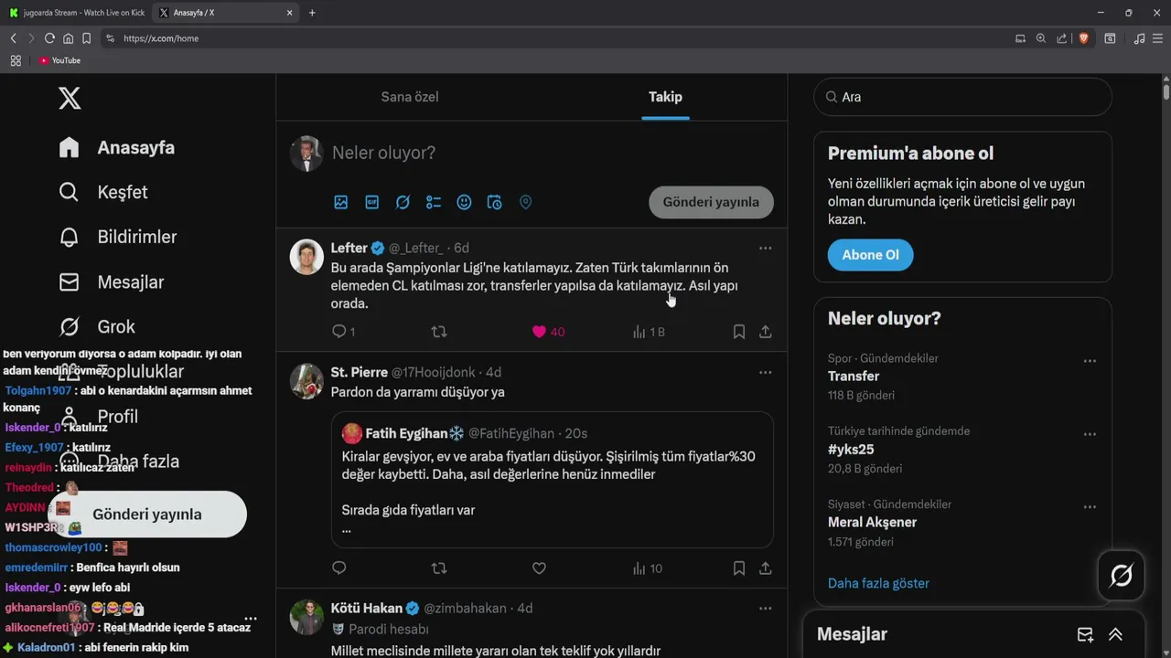The width and height of the screenshot is (1171, 658).
Task: Click the Ara search field
Action: (962, 97)
